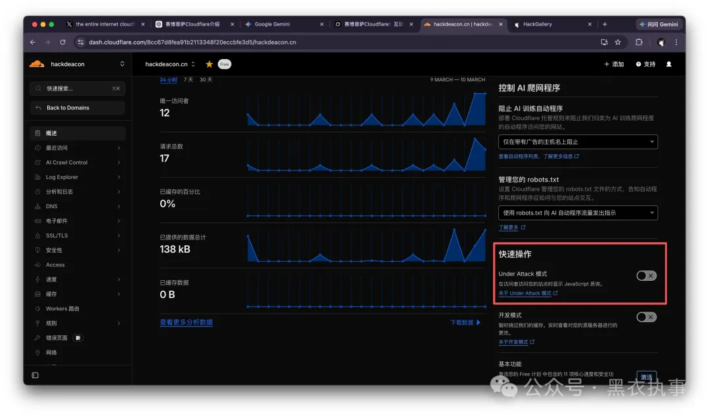Close the Google Gemini browser tab
The height and width of the screenshot is (416, 709).
[x=322, y=24]
